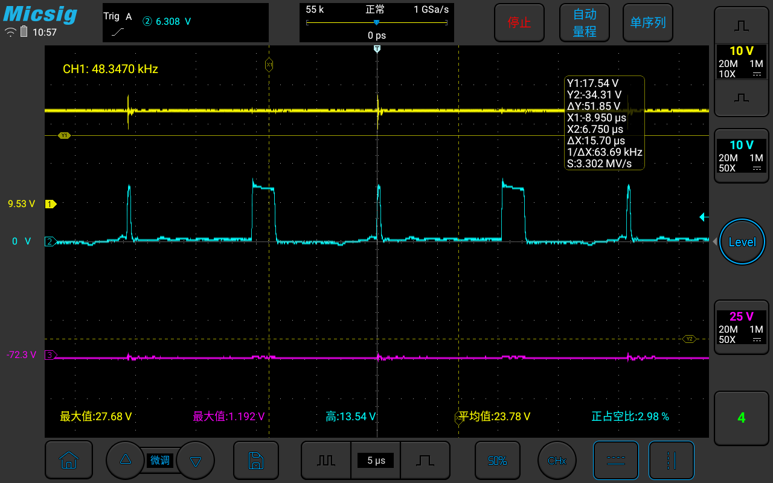Screen dimensions: 773x483
Task: Open the home menu icon
Action: pyautogui.click(x=68, y=461)
